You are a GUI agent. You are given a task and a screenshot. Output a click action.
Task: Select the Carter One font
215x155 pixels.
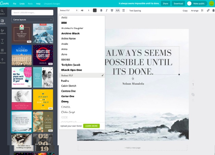click(82, 96)
